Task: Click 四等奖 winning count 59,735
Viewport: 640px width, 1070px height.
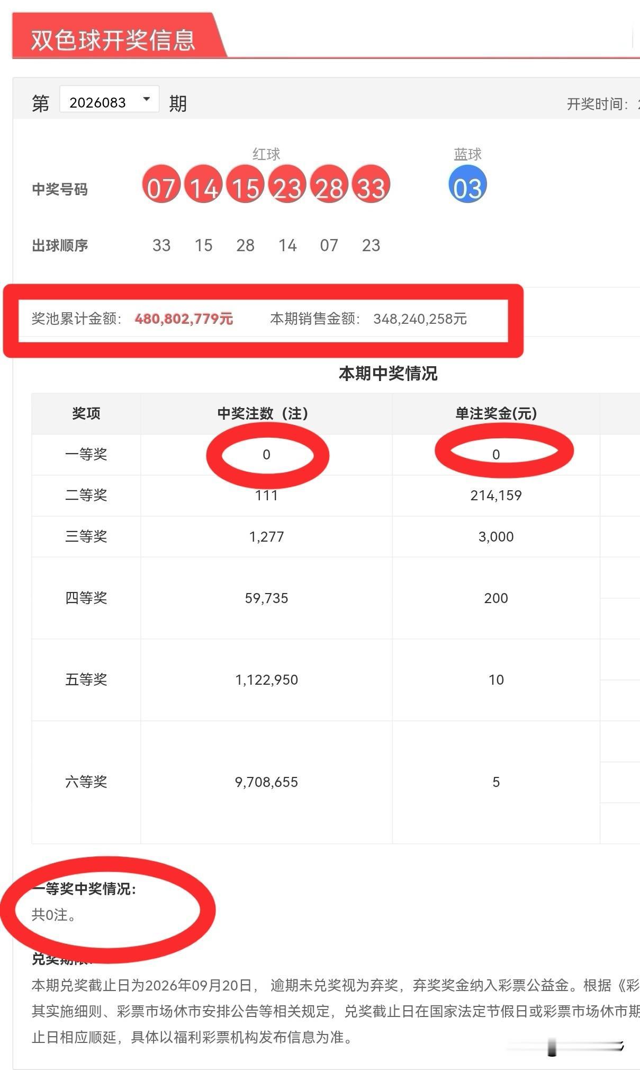Action: [266, 598]
